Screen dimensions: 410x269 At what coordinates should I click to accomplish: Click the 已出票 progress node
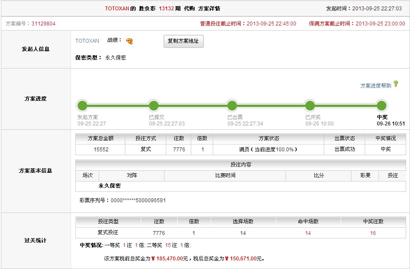pyautogui.click(x=232, y=106)
